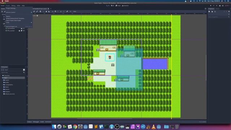Screen dimensions: 231x130
Task: Save the edited resource in Inspector
Action: (x=215, y=12)
